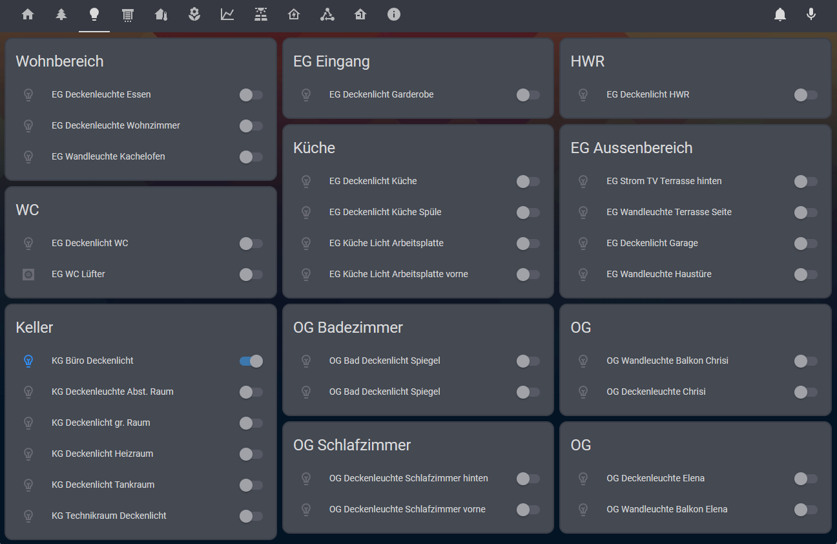
Task: Toggle EG Deckenleuchte Essen on
Action: [x=251, y=95]
